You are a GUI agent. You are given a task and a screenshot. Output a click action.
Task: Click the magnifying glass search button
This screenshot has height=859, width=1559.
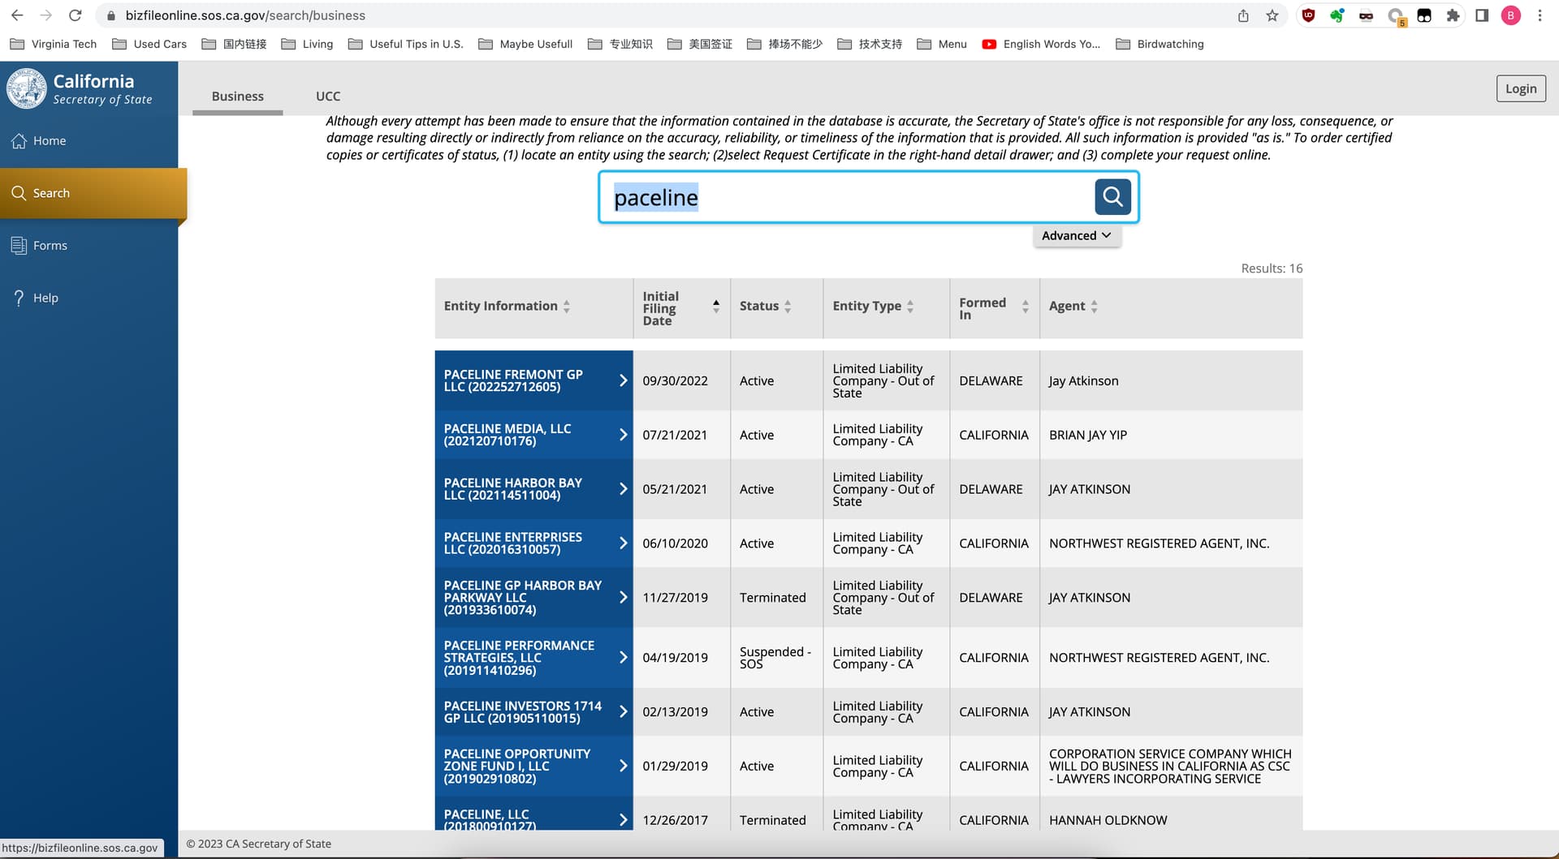(x=1112, y=197)
